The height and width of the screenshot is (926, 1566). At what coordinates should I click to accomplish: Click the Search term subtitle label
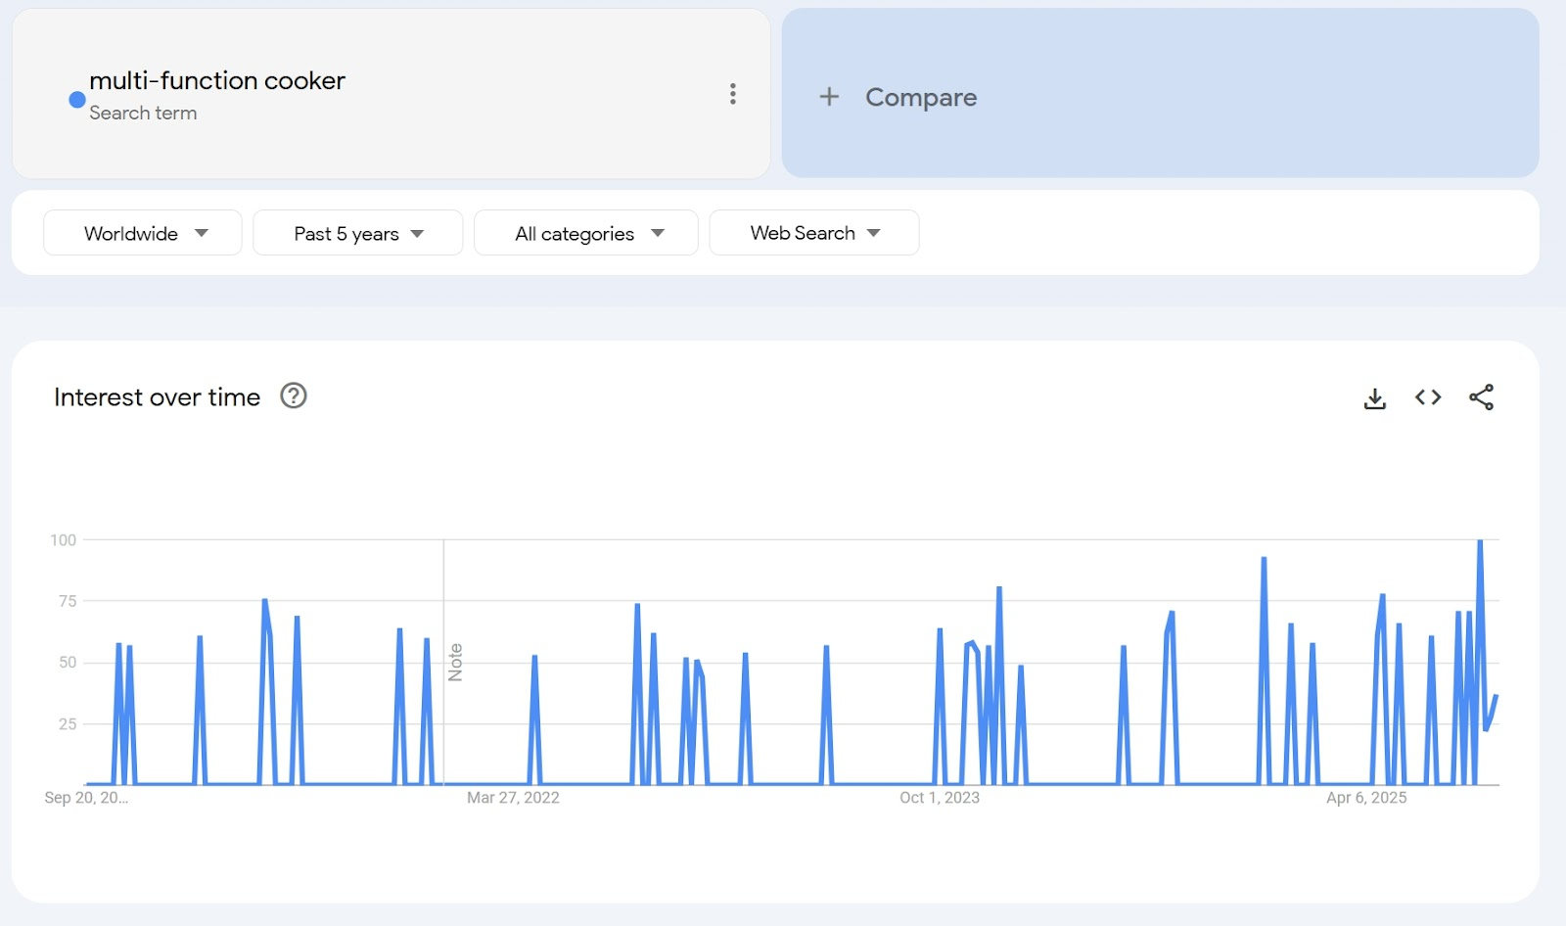[x=143, y=113]
